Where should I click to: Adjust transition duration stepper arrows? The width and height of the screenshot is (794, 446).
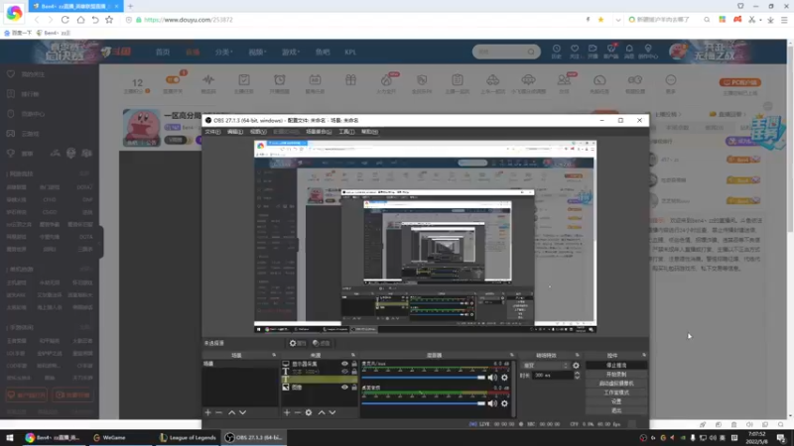[577, 376]
